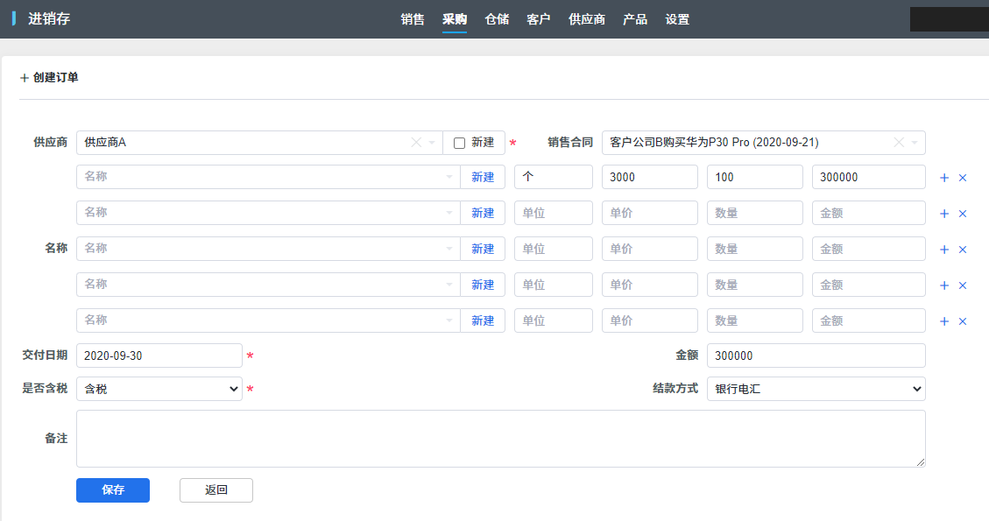Open the 是否含税 tax dropdown
This screenshot has height=521, width=989.
[x=159, y=389]
